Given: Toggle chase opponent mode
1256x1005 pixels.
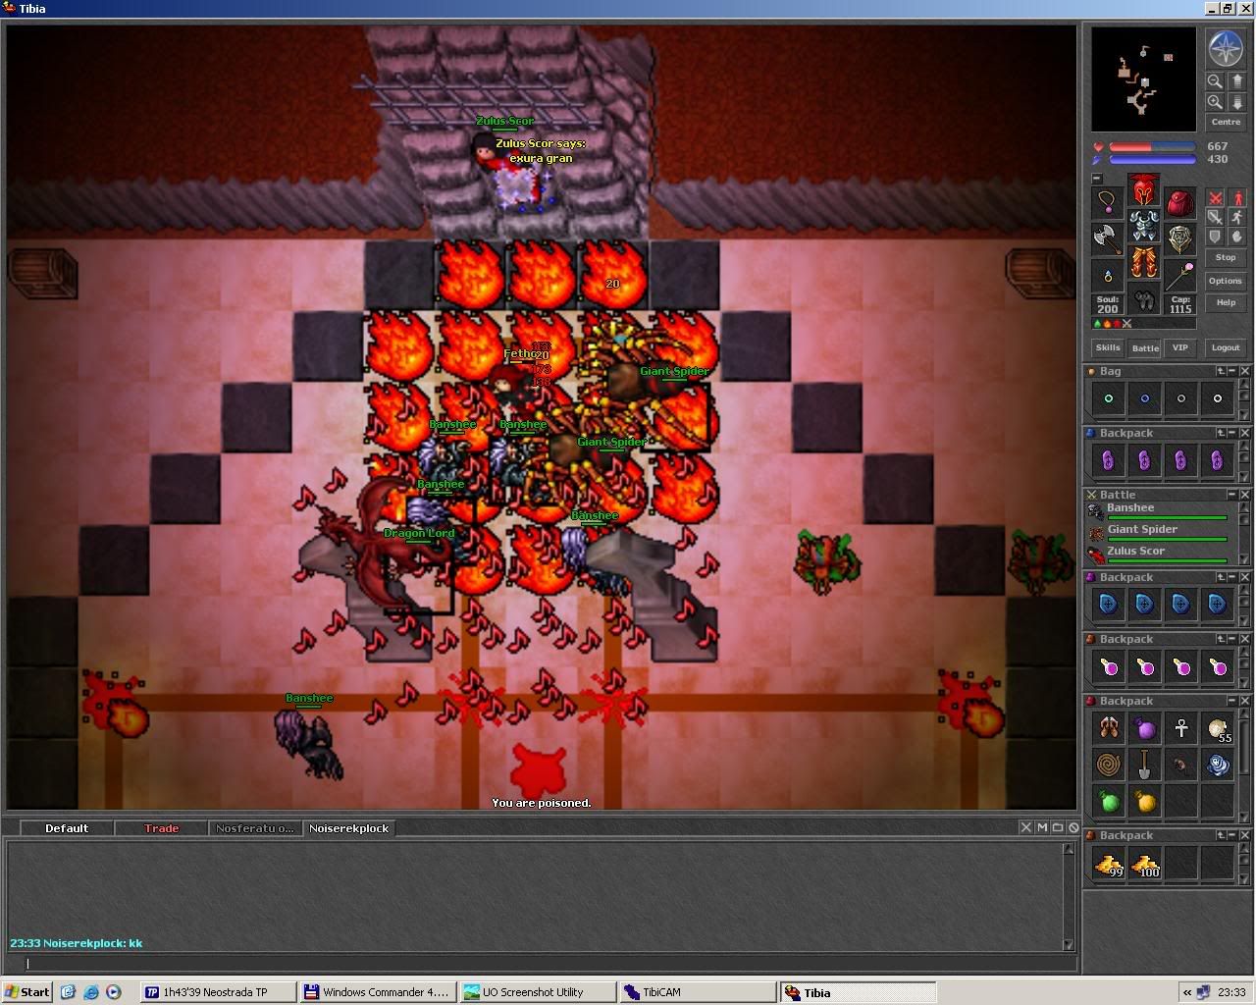Looking at the screenshot, I should [x=1236, y=217].
